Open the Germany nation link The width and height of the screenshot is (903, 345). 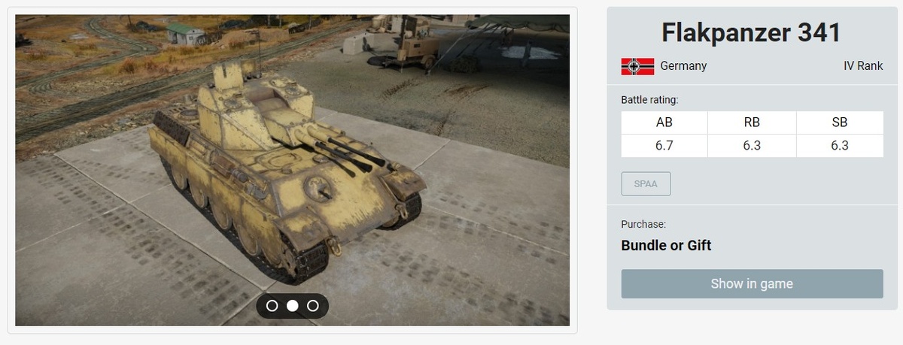(x=683, y=66)
